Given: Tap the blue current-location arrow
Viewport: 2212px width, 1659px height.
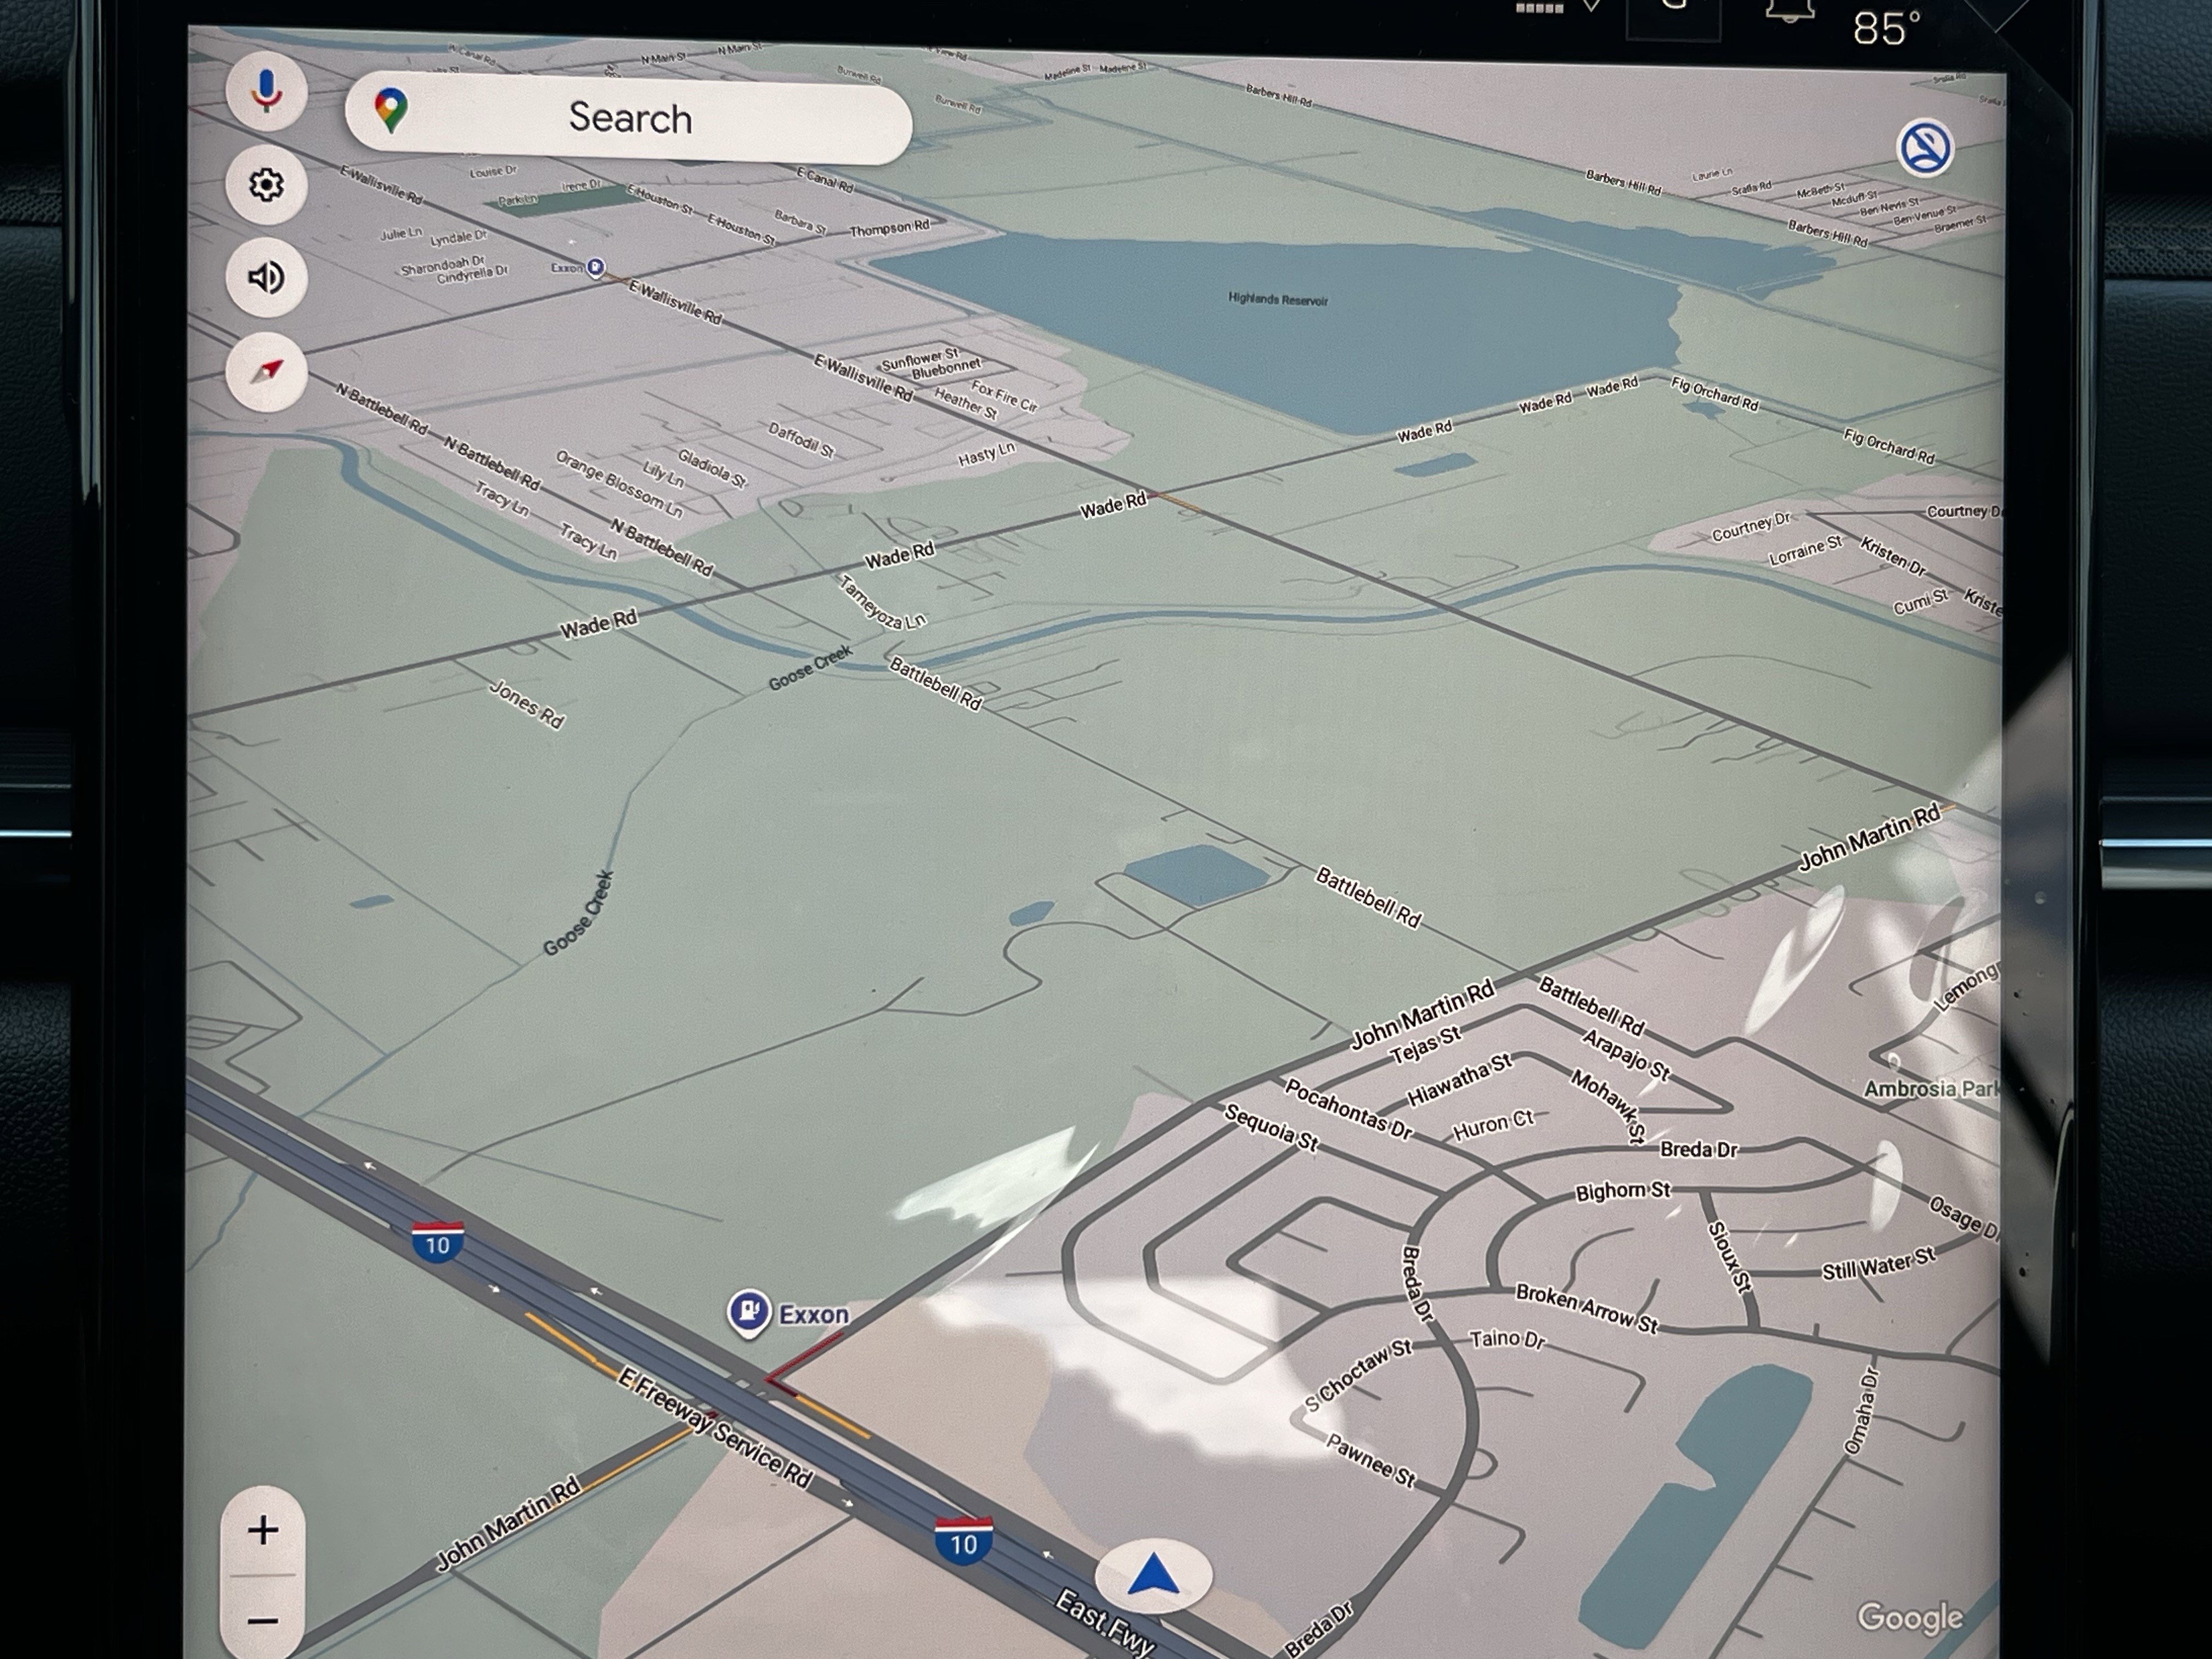Looking at the screenshot, I should (1153, 1576).
